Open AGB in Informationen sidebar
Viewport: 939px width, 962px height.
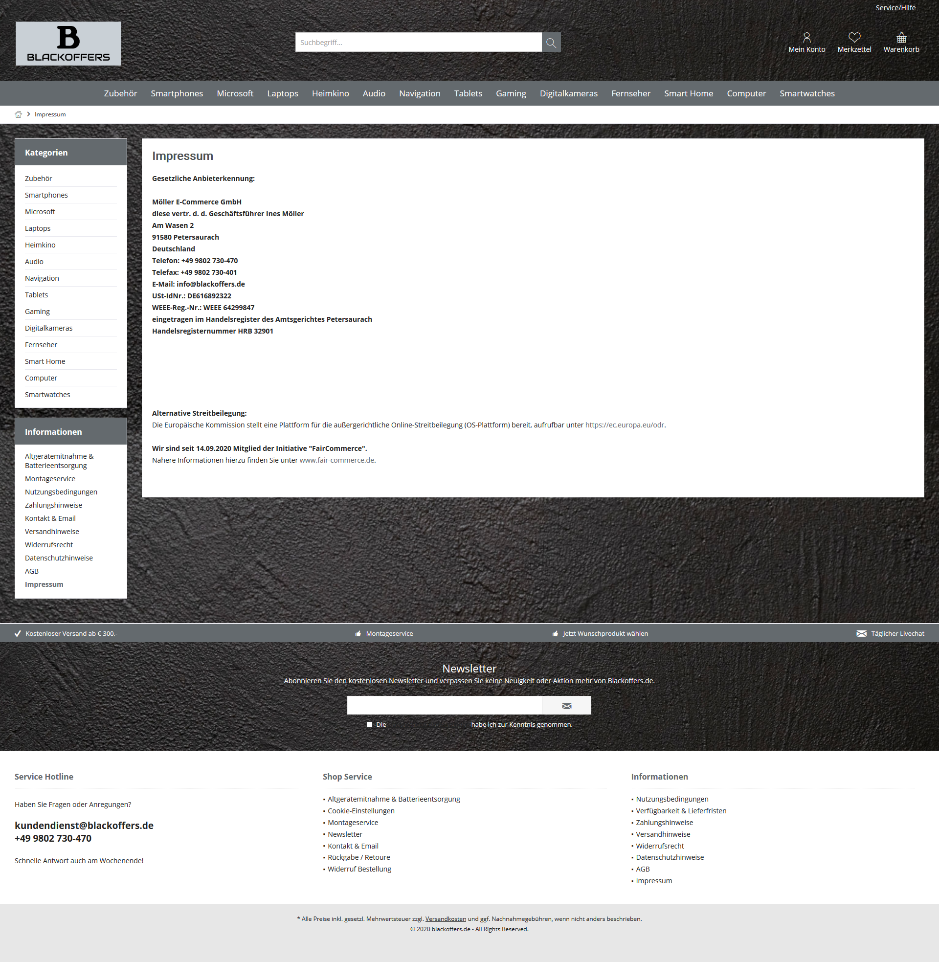click(x=32, y=571)
